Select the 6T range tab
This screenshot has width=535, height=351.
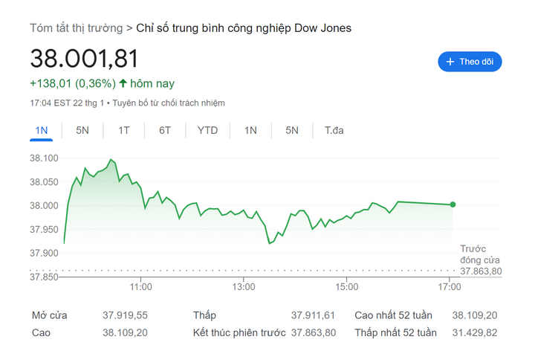pyautogui.click(x=165, y=130)
